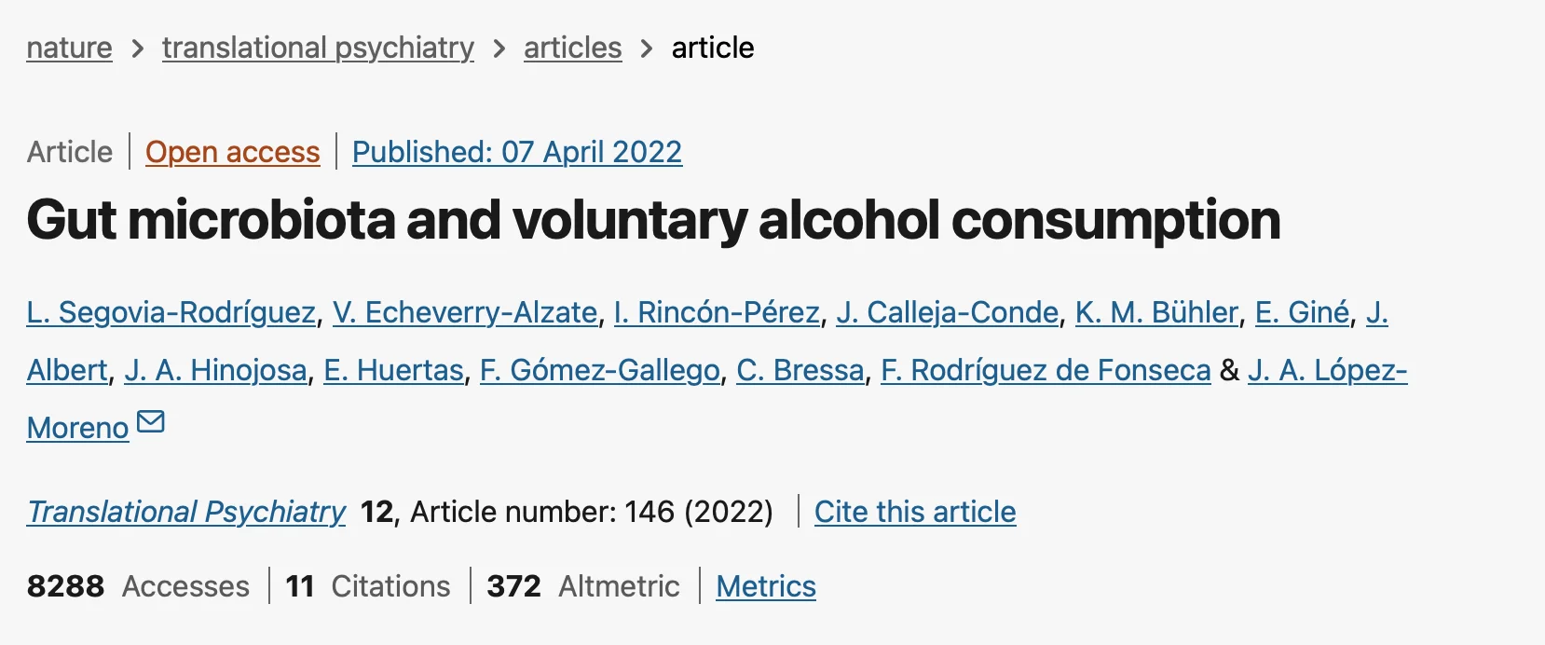Click the email envelope icon after Moreno

coord(151,422)
